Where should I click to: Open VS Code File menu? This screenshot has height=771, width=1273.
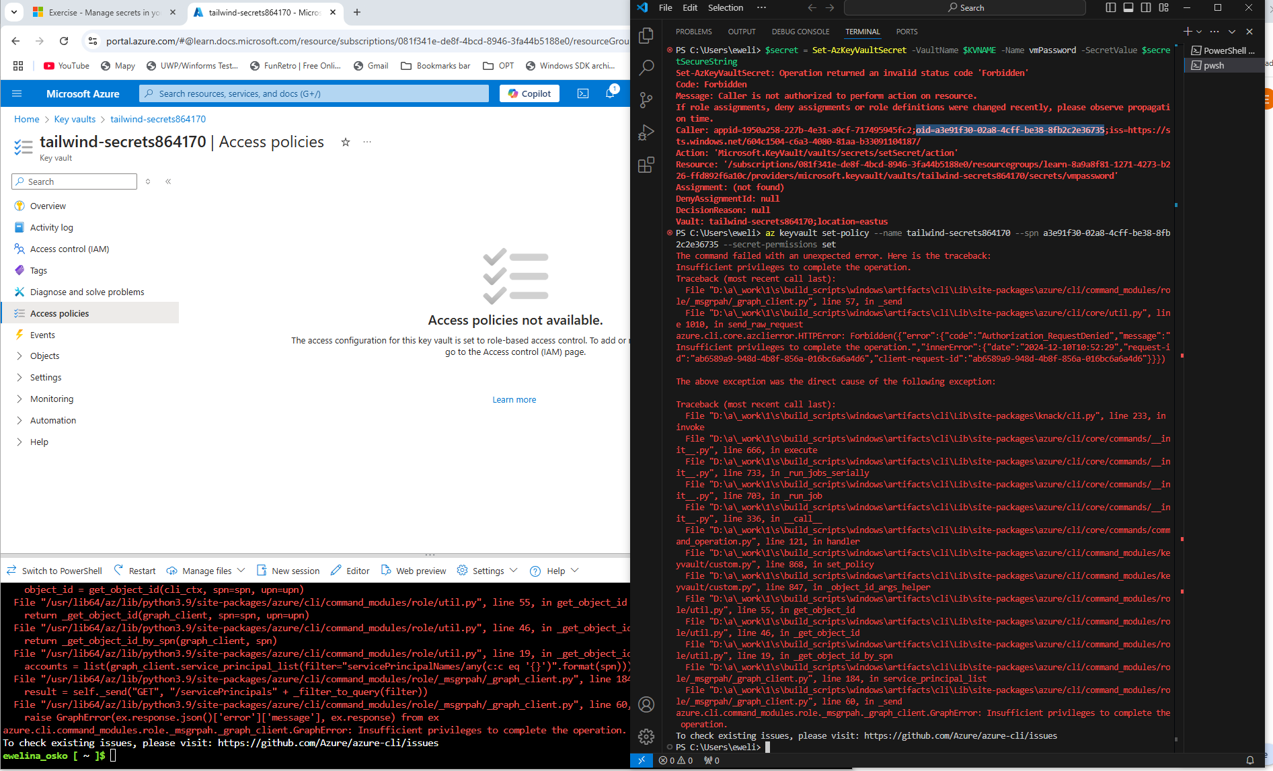click(665, 7)
